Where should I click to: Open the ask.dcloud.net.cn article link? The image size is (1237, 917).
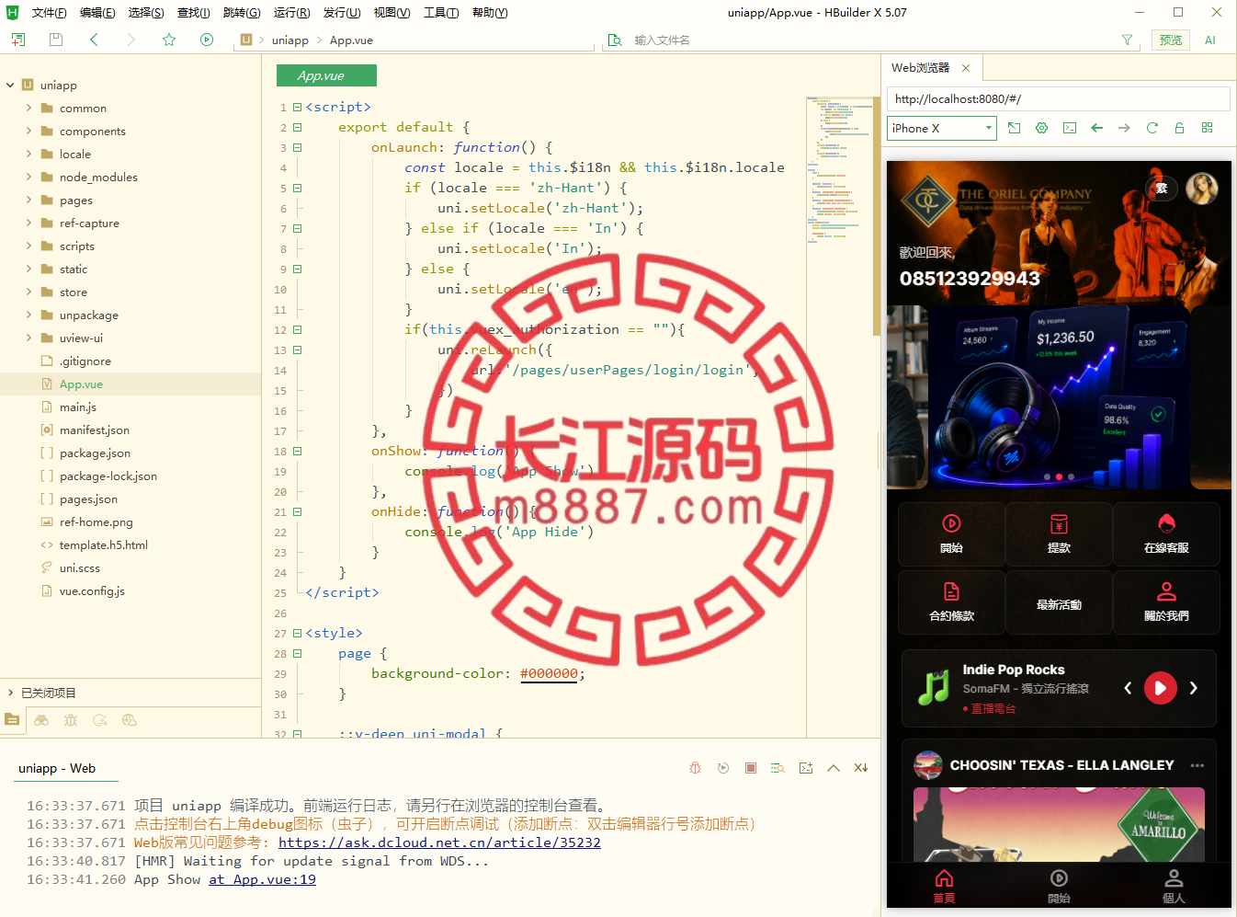point(439,842)
